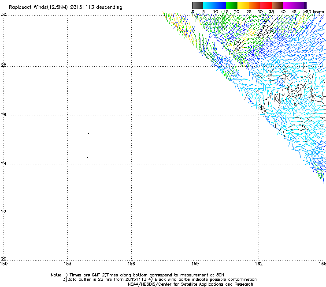Image resolution: width=326 pixels, height=287 pixels.
Task: Click longitude label 156 on bottom axis
Action: [x=131, y=264]
